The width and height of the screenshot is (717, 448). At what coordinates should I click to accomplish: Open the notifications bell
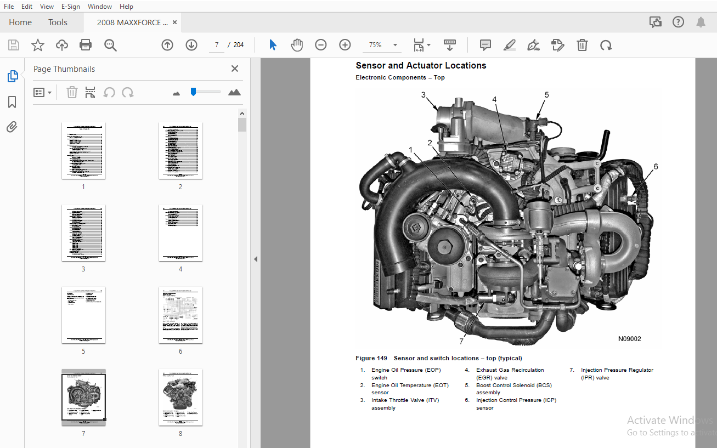[701, 22]
